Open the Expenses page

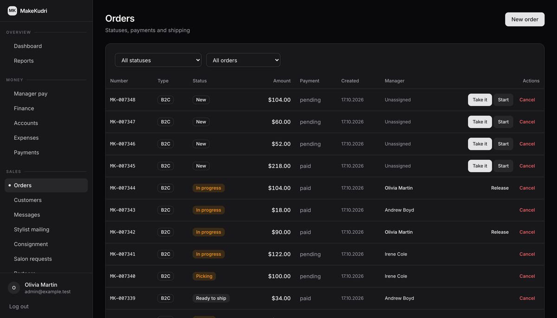[x=46, y=138]
